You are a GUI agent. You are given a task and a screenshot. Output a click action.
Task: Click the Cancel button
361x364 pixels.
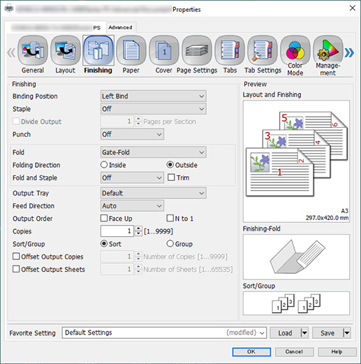pyautogui.click(x=294, y=351)
